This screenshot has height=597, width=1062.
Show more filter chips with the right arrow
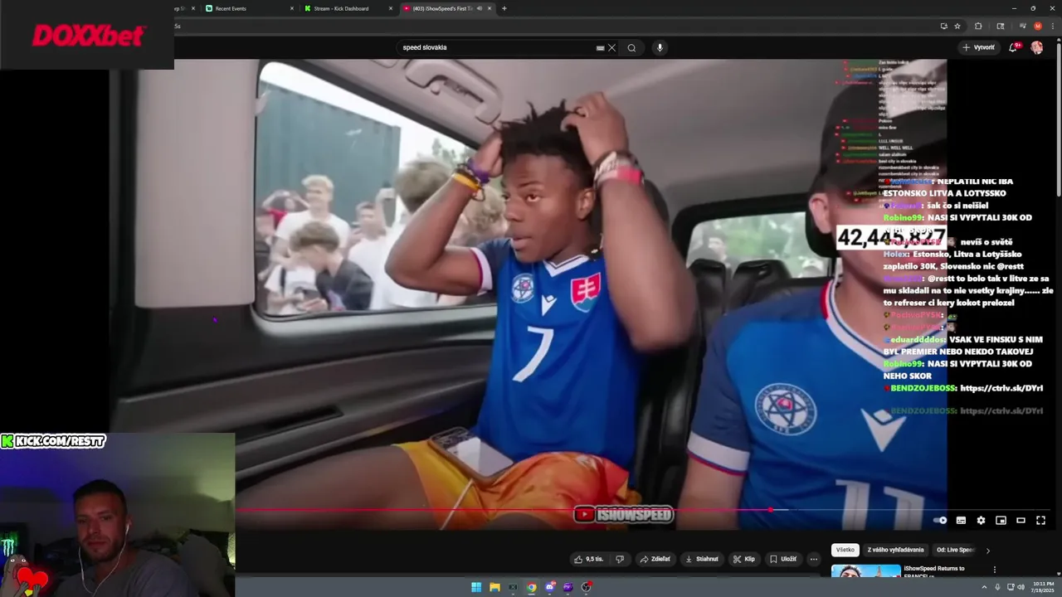(x=987, y=550)
